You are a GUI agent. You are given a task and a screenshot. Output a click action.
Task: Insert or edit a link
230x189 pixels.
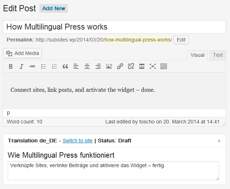tap(120, 66)
